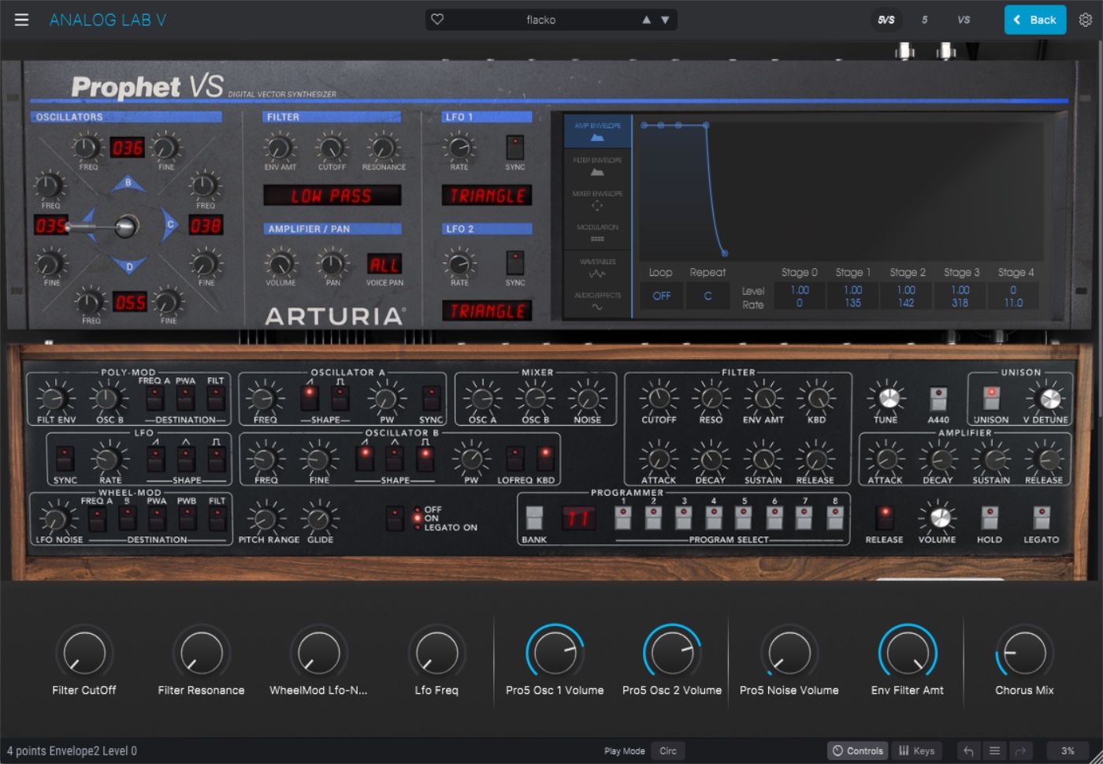Toggle envelope Loop OFF setting

tap(661, 296)
